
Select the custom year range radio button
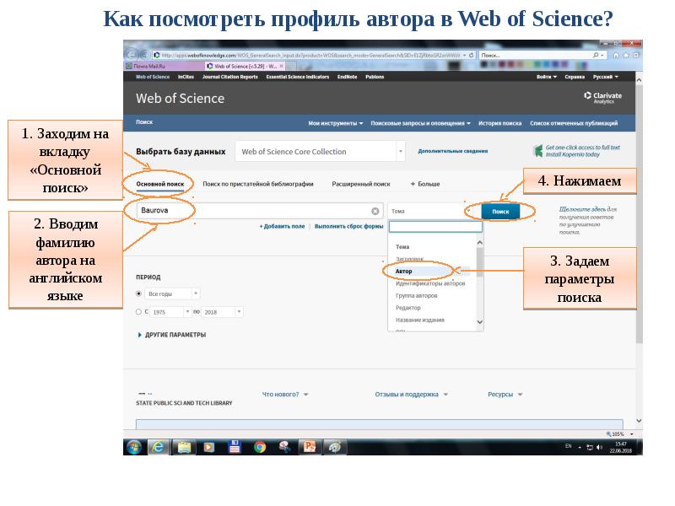[x=139, y=311]
